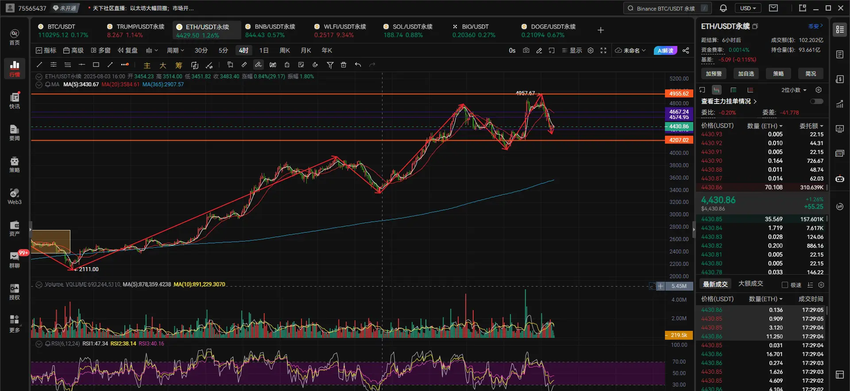Open the 指标 indicators menu

pyautogui.click(x=46, y=50)
